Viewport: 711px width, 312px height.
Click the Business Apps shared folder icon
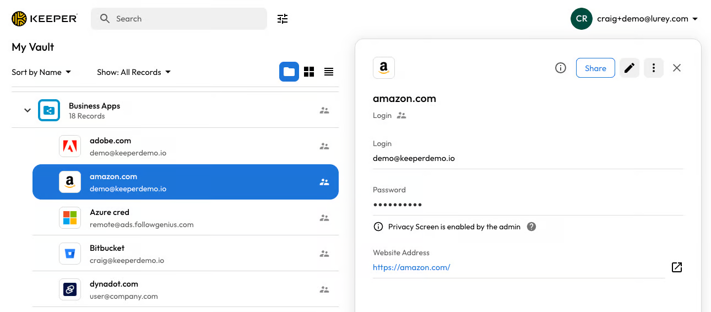49,110
